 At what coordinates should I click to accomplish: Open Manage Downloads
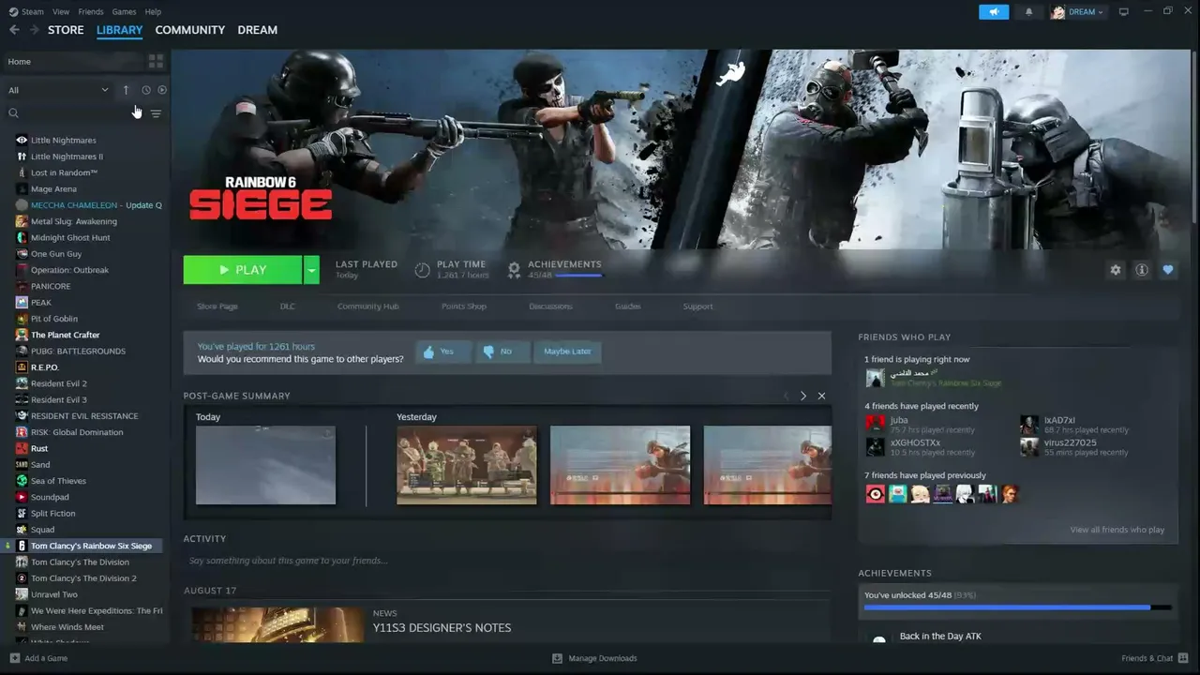594,658
